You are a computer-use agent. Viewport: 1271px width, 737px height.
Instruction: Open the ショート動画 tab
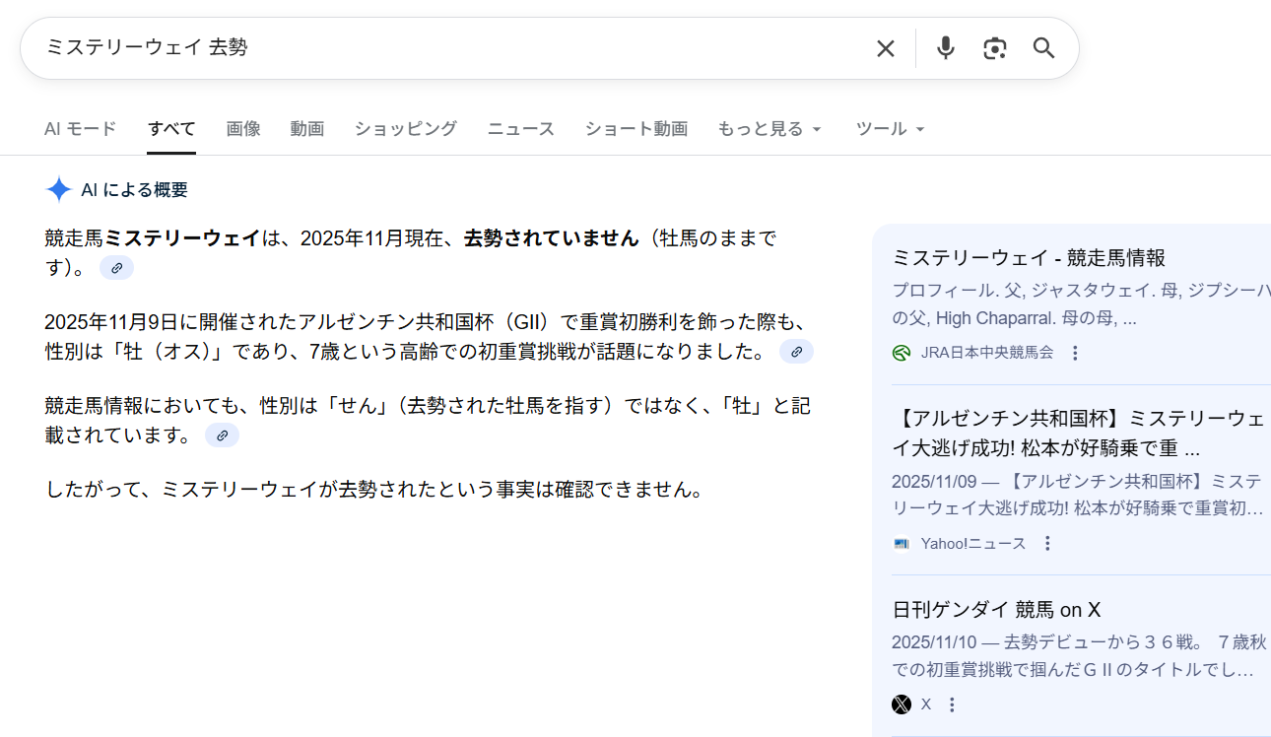click(x=635, y=129)
